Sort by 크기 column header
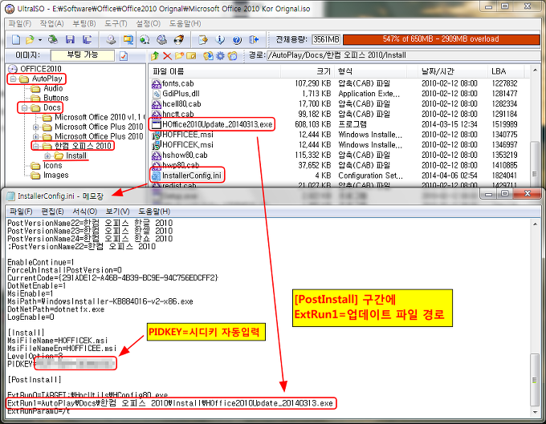546x424 pixels. point(308,71)
